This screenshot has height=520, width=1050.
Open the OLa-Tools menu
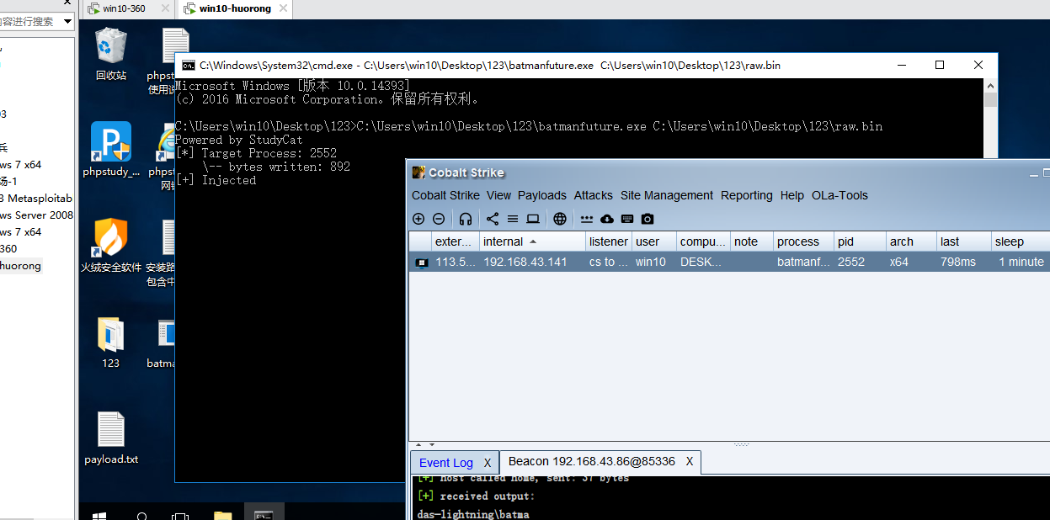(839, 195)
